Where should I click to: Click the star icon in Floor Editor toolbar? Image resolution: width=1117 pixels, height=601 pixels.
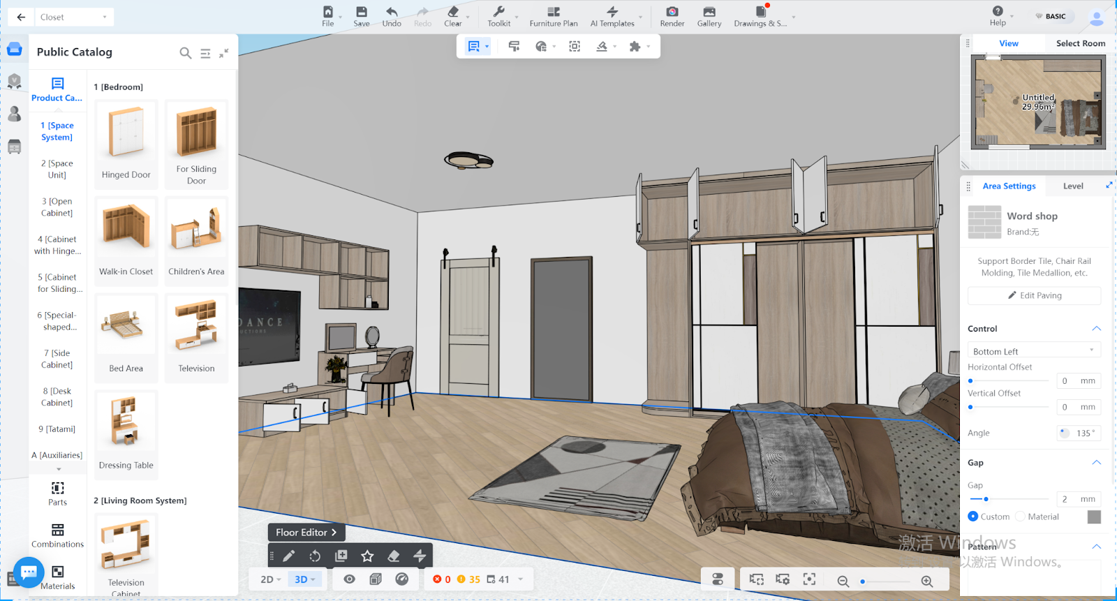(367, 556)
